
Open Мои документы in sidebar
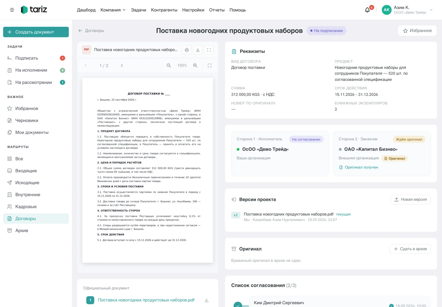coord(36,132)
